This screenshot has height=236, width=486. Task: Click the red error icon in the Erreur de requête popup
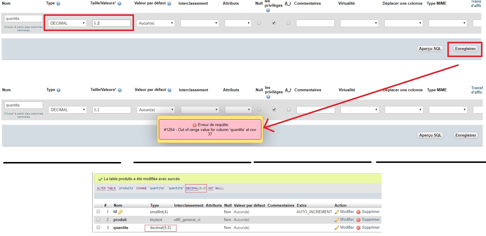(195, 125)
